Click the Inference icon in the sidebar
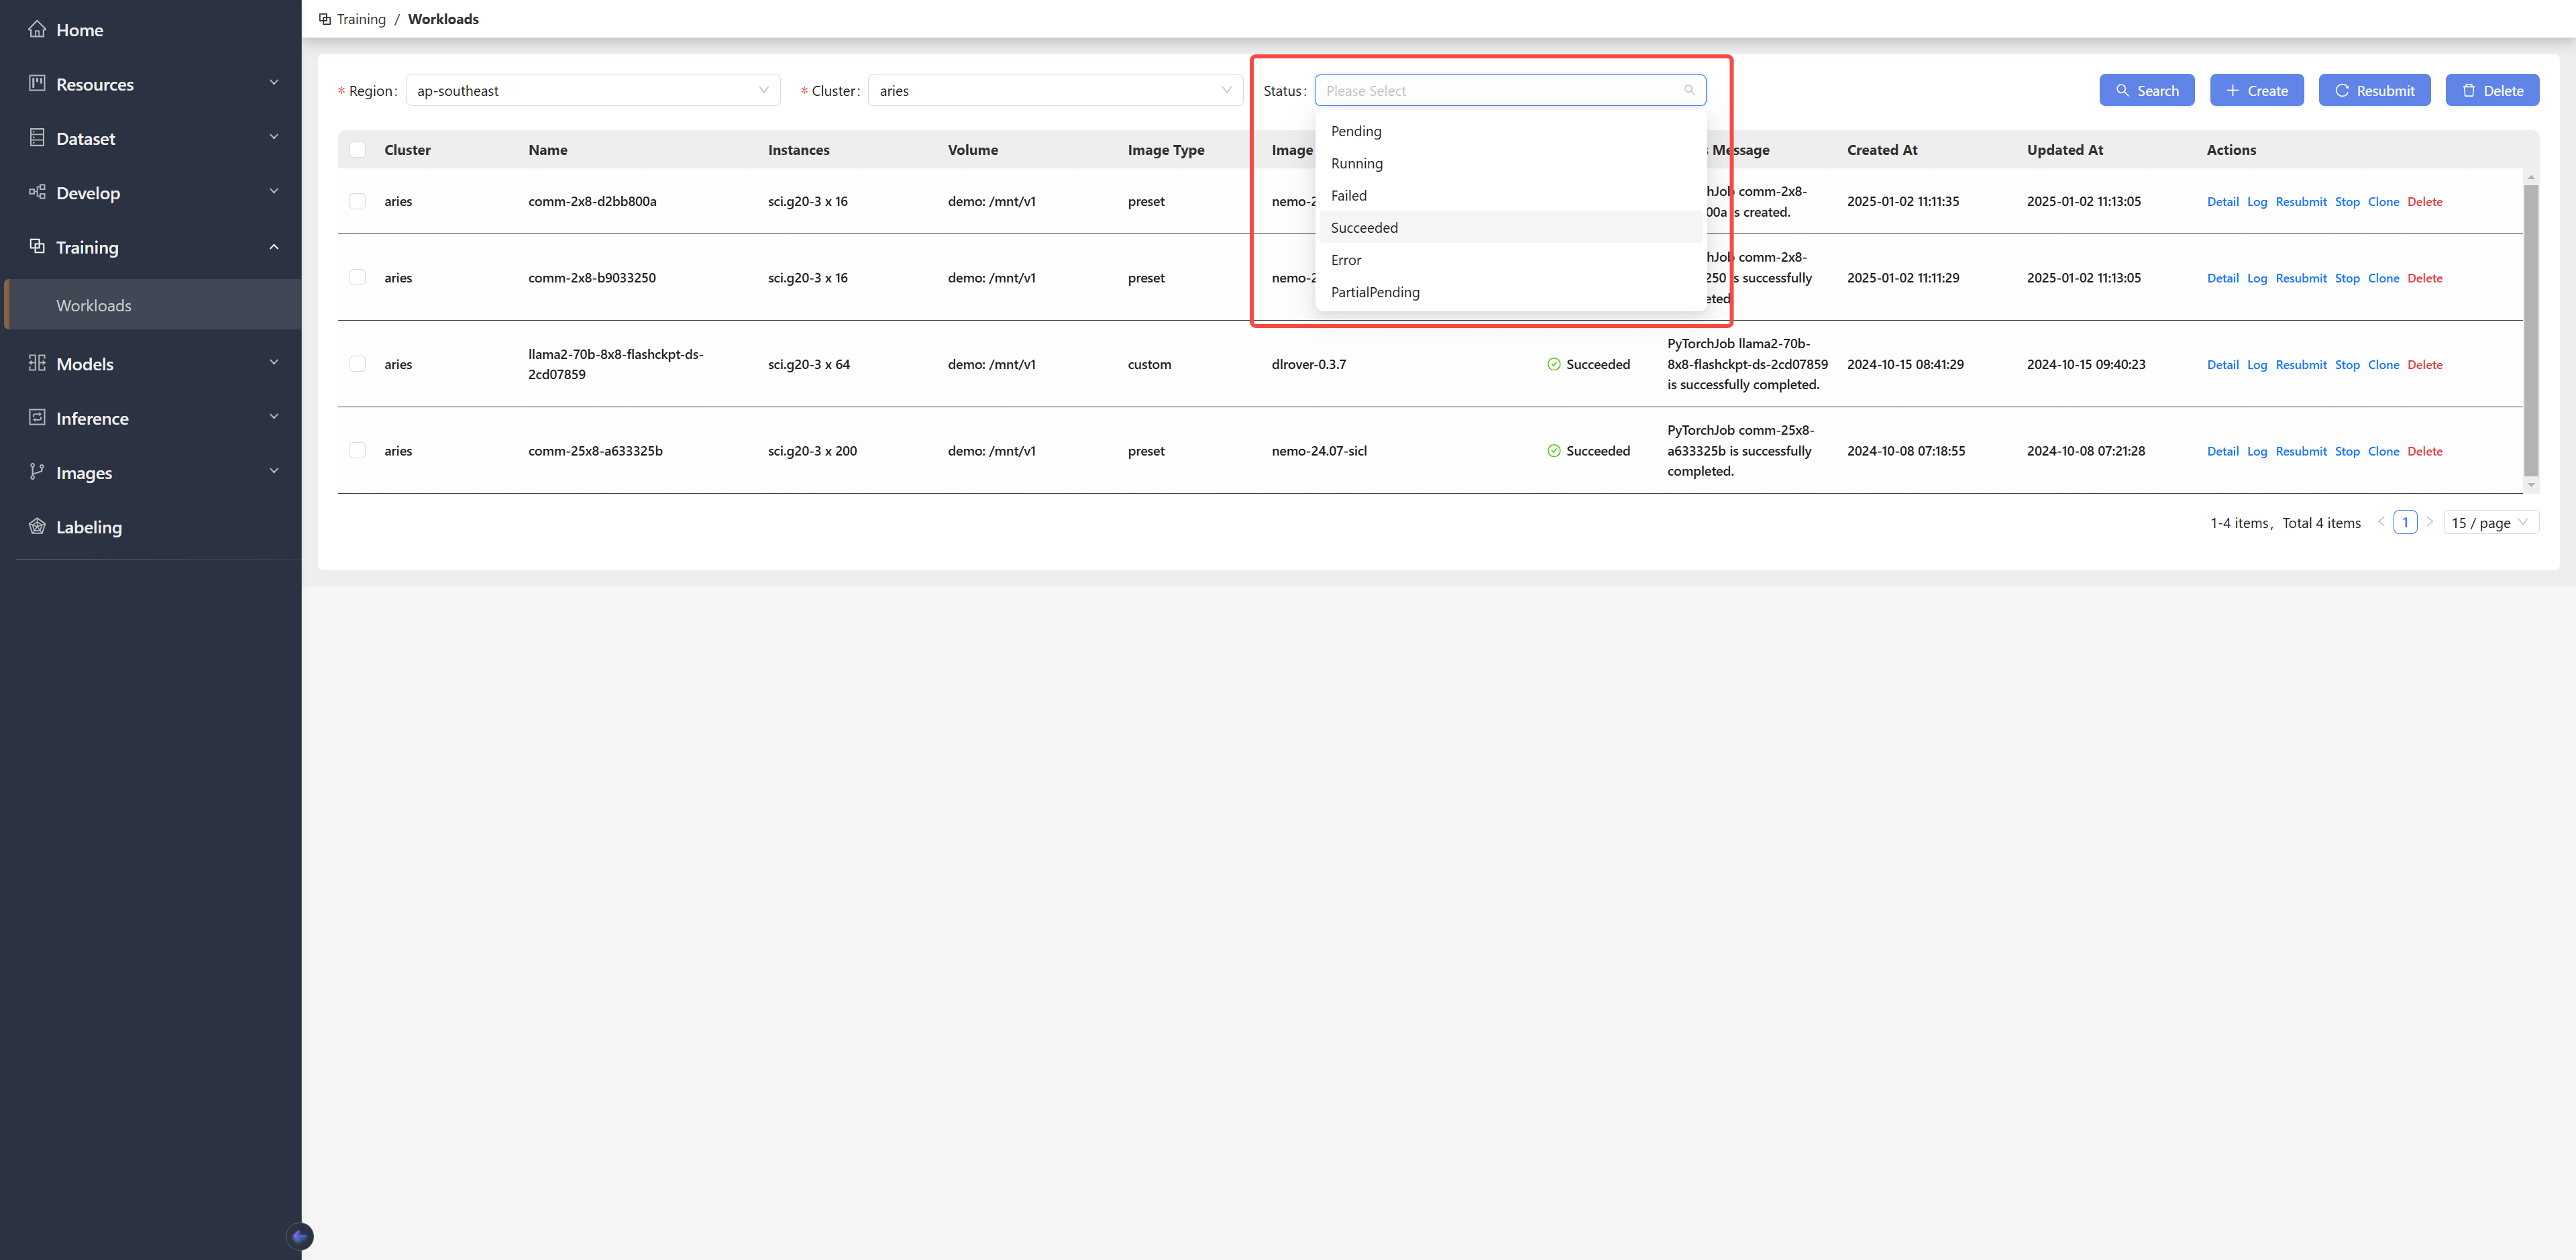 (37, 417)
